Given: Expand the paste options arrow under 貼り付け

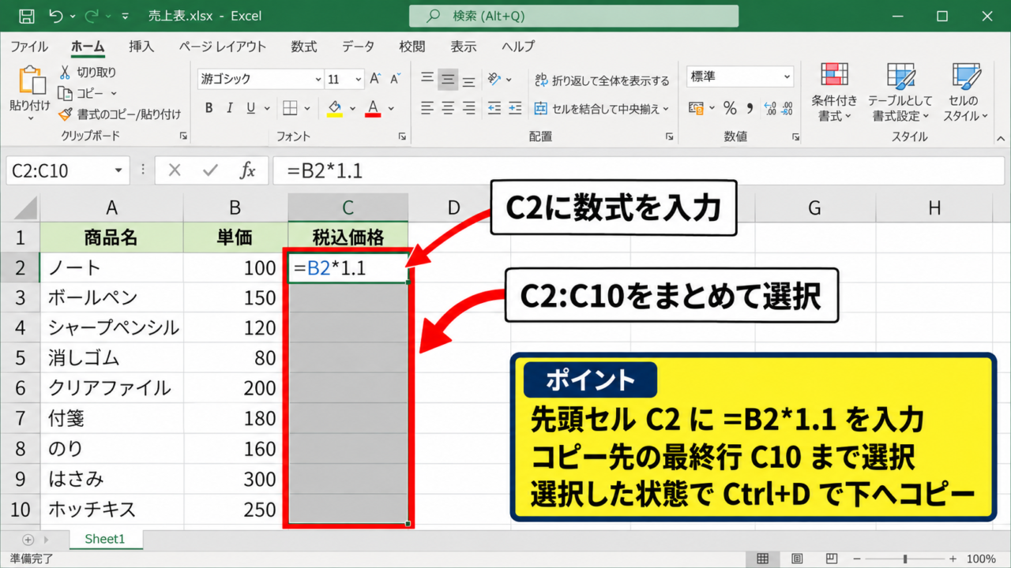Looking at the screenshot, I should pyautogui.click(x=30, y=118).
